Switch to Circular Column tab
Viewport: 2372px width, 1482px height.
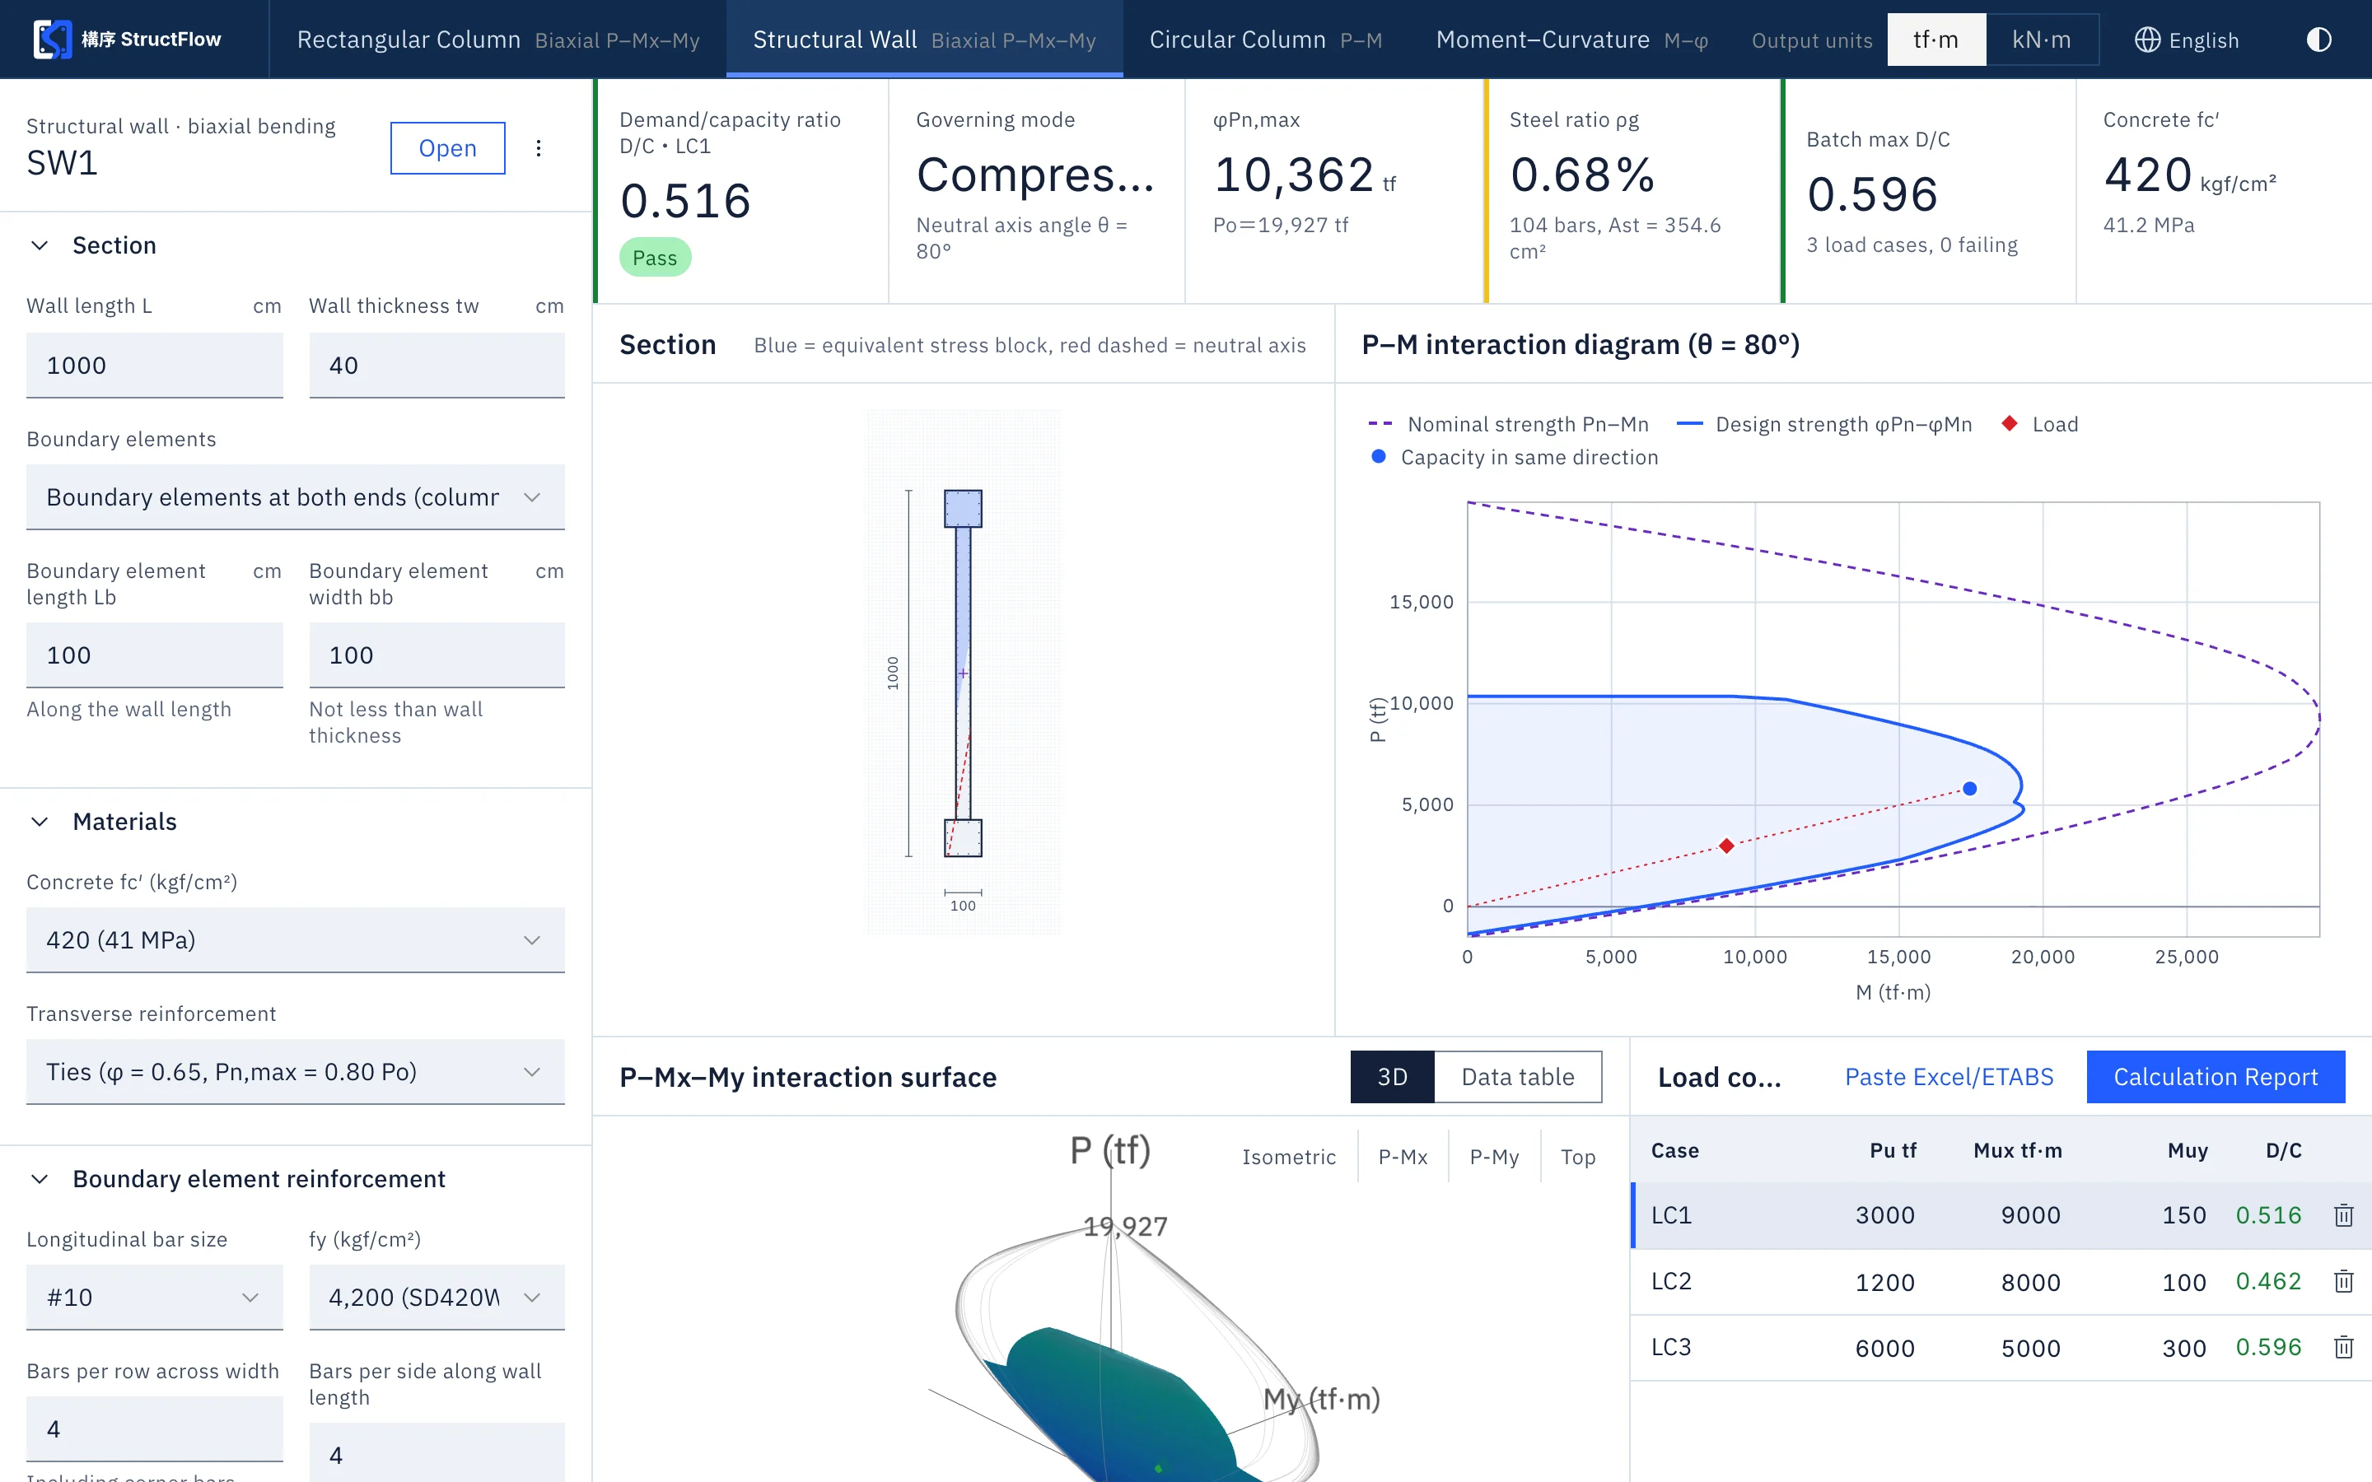pyautogui.click(x=1265, y=40)
